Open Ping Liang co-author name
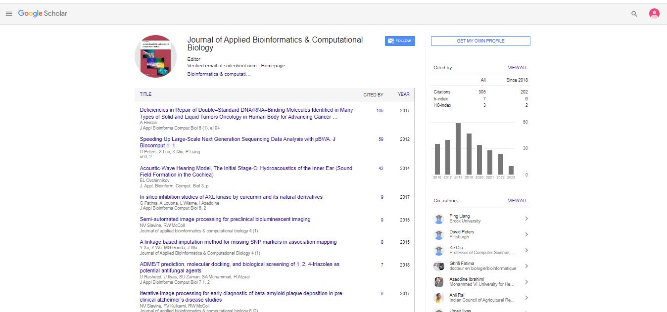Viewport: 667px width, 312px height. pos(460,216)
